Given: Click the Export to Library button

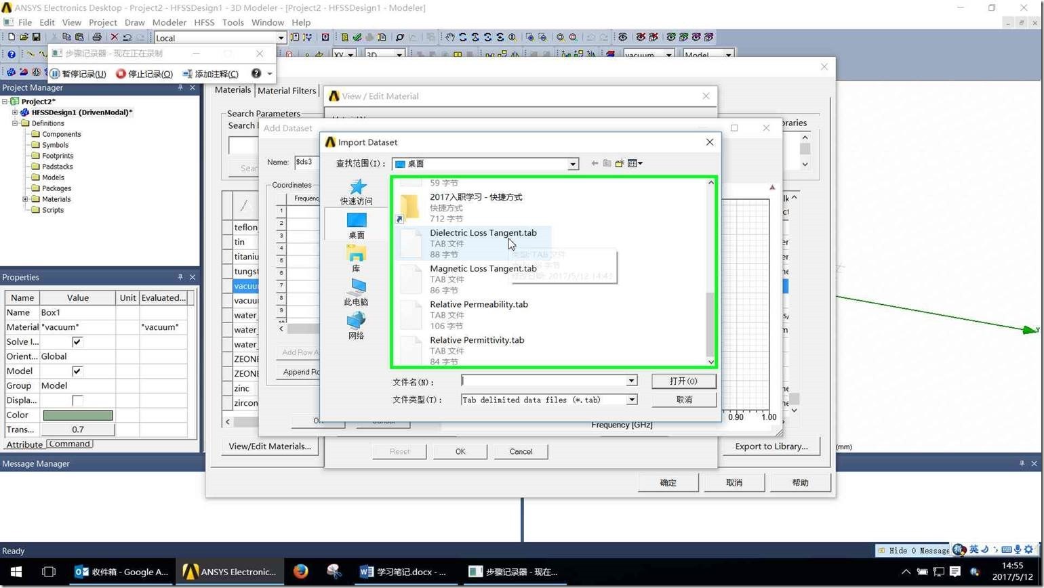Looking at the screenshot, I should (x=771, y=446).
